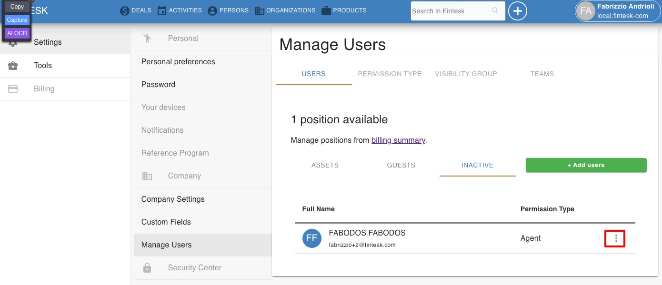The image size is (662, 285).
Task: Open the account menu for Fabrizzio Andrioli
Action: pos(618,11)
